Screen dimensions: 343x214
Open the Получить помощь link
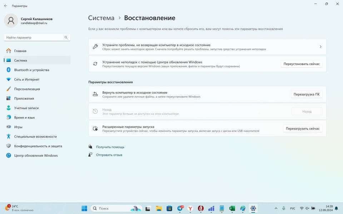pos(110,147)
